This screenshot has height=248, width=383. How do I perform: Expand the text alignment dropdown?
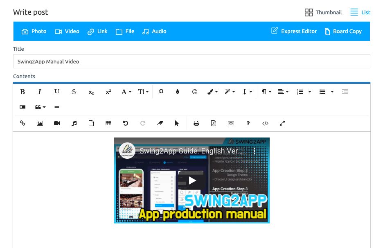point(283,92)
